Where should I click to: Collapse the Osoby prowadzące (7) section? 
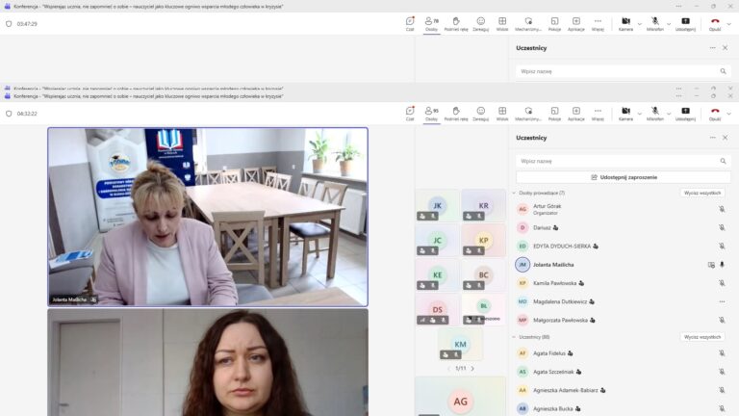(515, 193)
